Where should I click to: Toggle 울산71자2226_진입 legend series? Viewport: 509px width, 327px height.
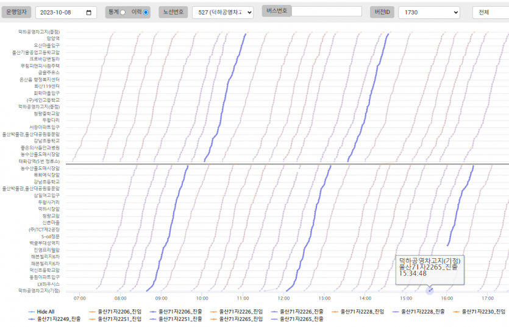coord(241,311)
